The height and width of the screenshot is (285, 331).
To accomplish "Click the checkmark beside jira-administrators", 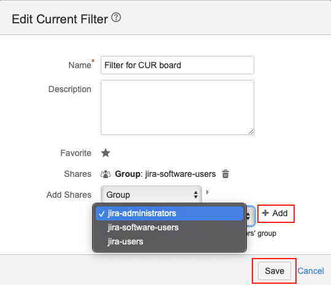I will tap(101, 214).
